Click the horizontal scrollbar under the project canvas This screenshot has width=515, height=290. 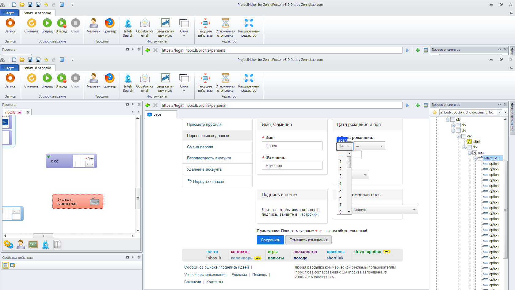(x=43, y=236)
